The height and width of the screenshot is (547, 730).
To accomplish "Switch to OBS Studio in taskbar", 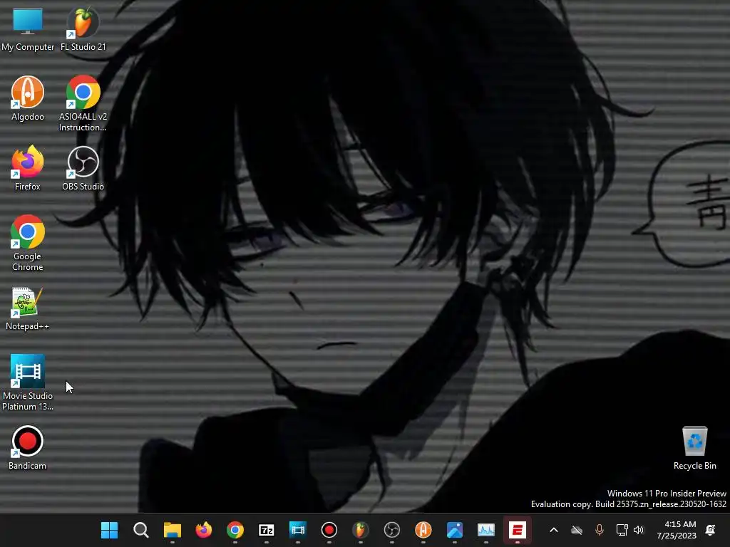I will coord(392,530).
